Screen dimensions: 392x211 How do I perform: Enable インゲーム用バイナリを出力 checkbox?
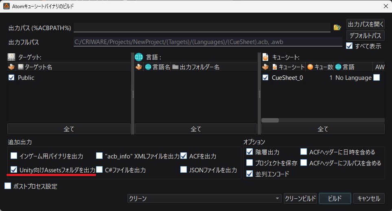click(x=14, y=156)
